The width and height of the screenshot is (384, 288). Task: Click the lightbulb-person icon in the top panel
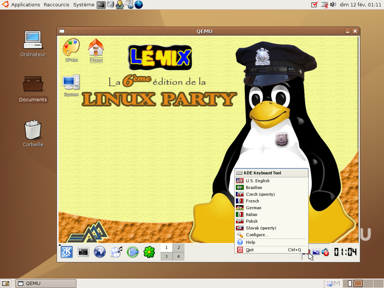[120, 4]
